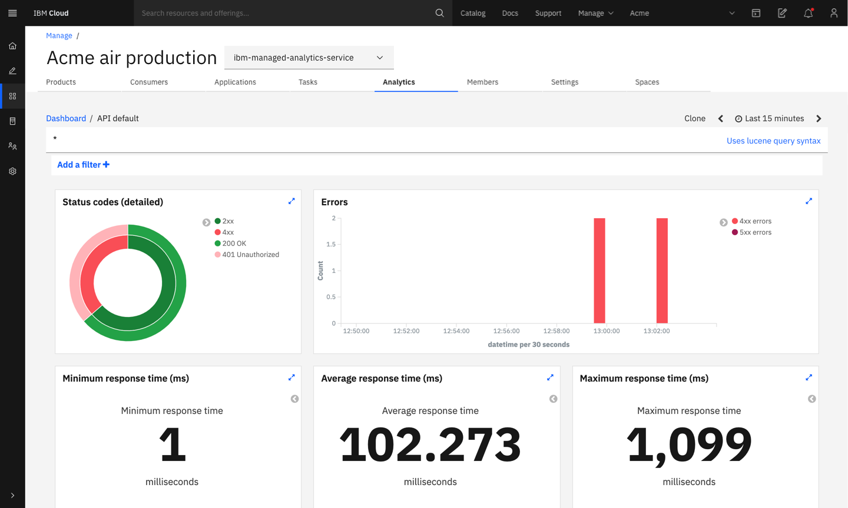Image resolution: width=848 pixels, height=508 pixels.
Task: Expand the Errors chart to fullscreen
Action: coord(809,201)
